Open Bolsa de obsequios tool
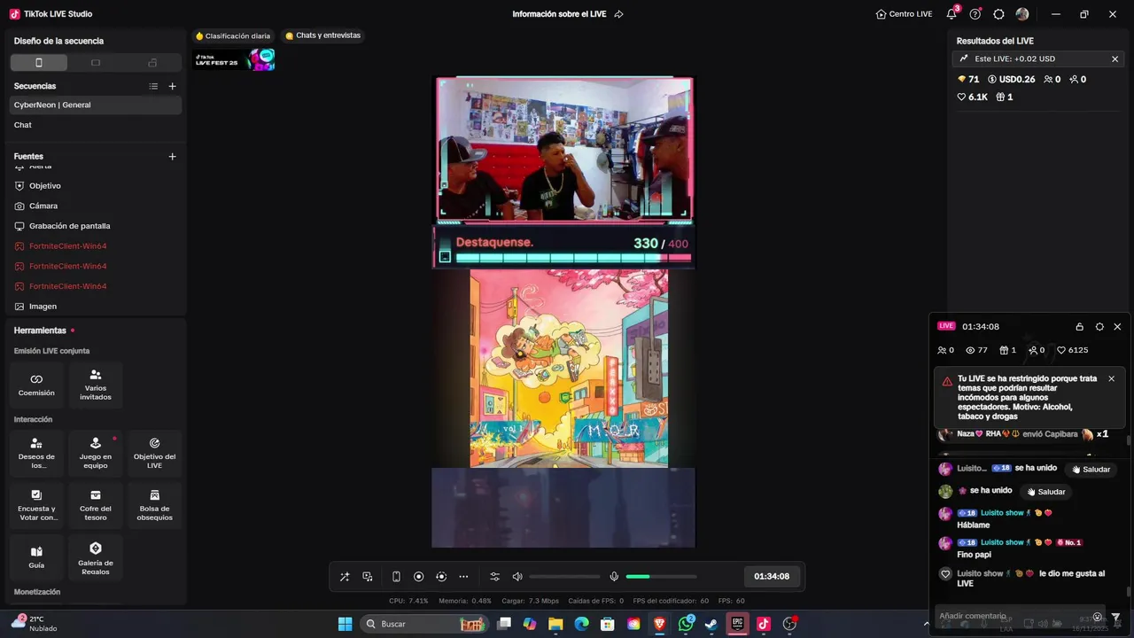 [154, 505]
